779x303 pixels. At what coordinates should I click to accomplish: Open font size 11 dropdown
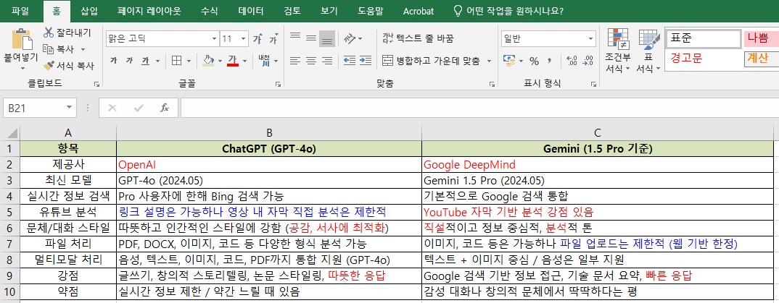point(244,38)
